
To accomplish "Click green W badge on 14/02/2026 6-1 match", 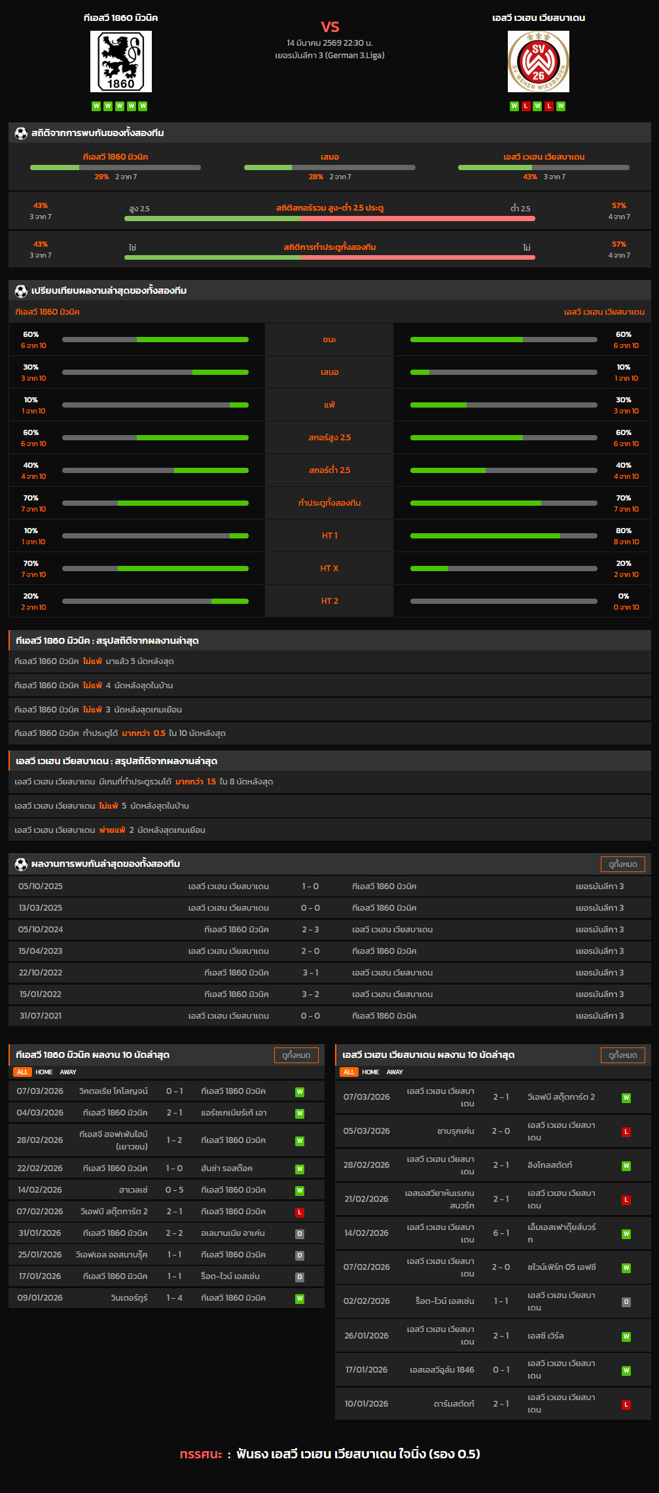I will point(626,1234).
